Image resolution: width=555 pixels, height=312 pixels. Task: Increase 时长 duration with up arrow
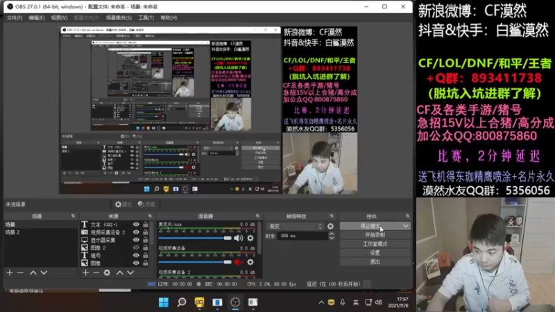click(332, 234)
